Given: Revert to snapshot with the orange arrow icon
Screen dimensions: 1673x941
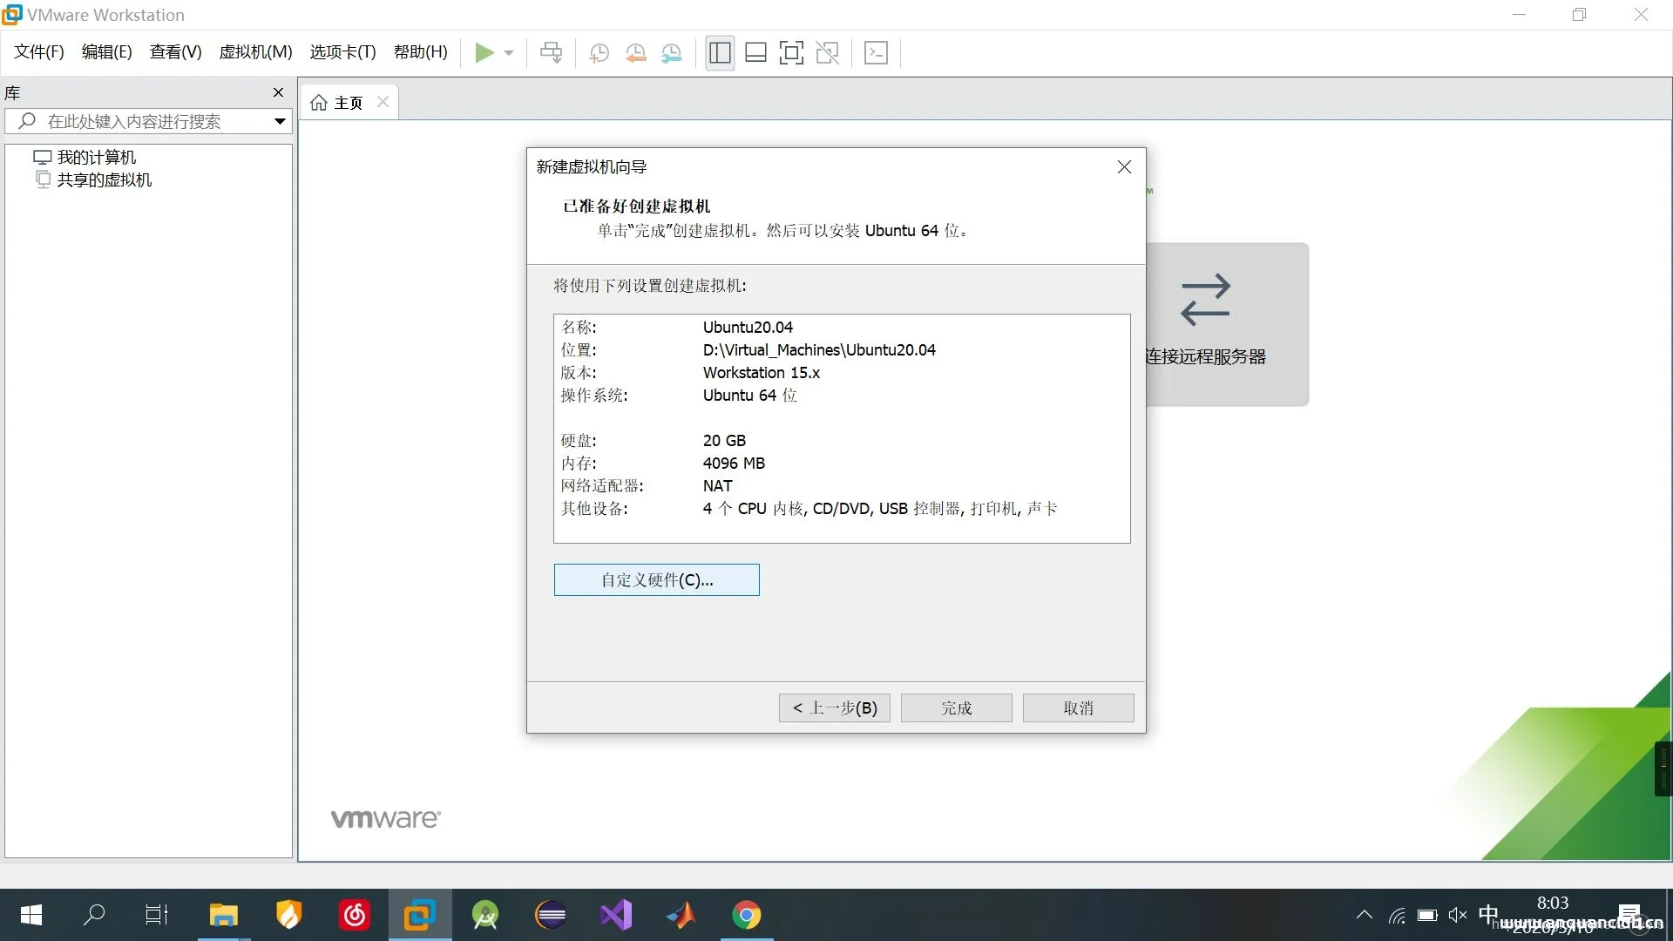Looking at the screenshot, I should [635, 52].
